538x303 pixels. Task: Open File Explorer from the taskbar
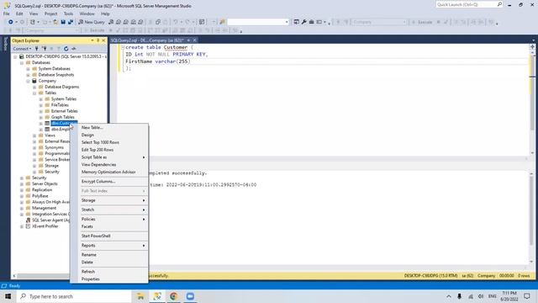(140, 296)
